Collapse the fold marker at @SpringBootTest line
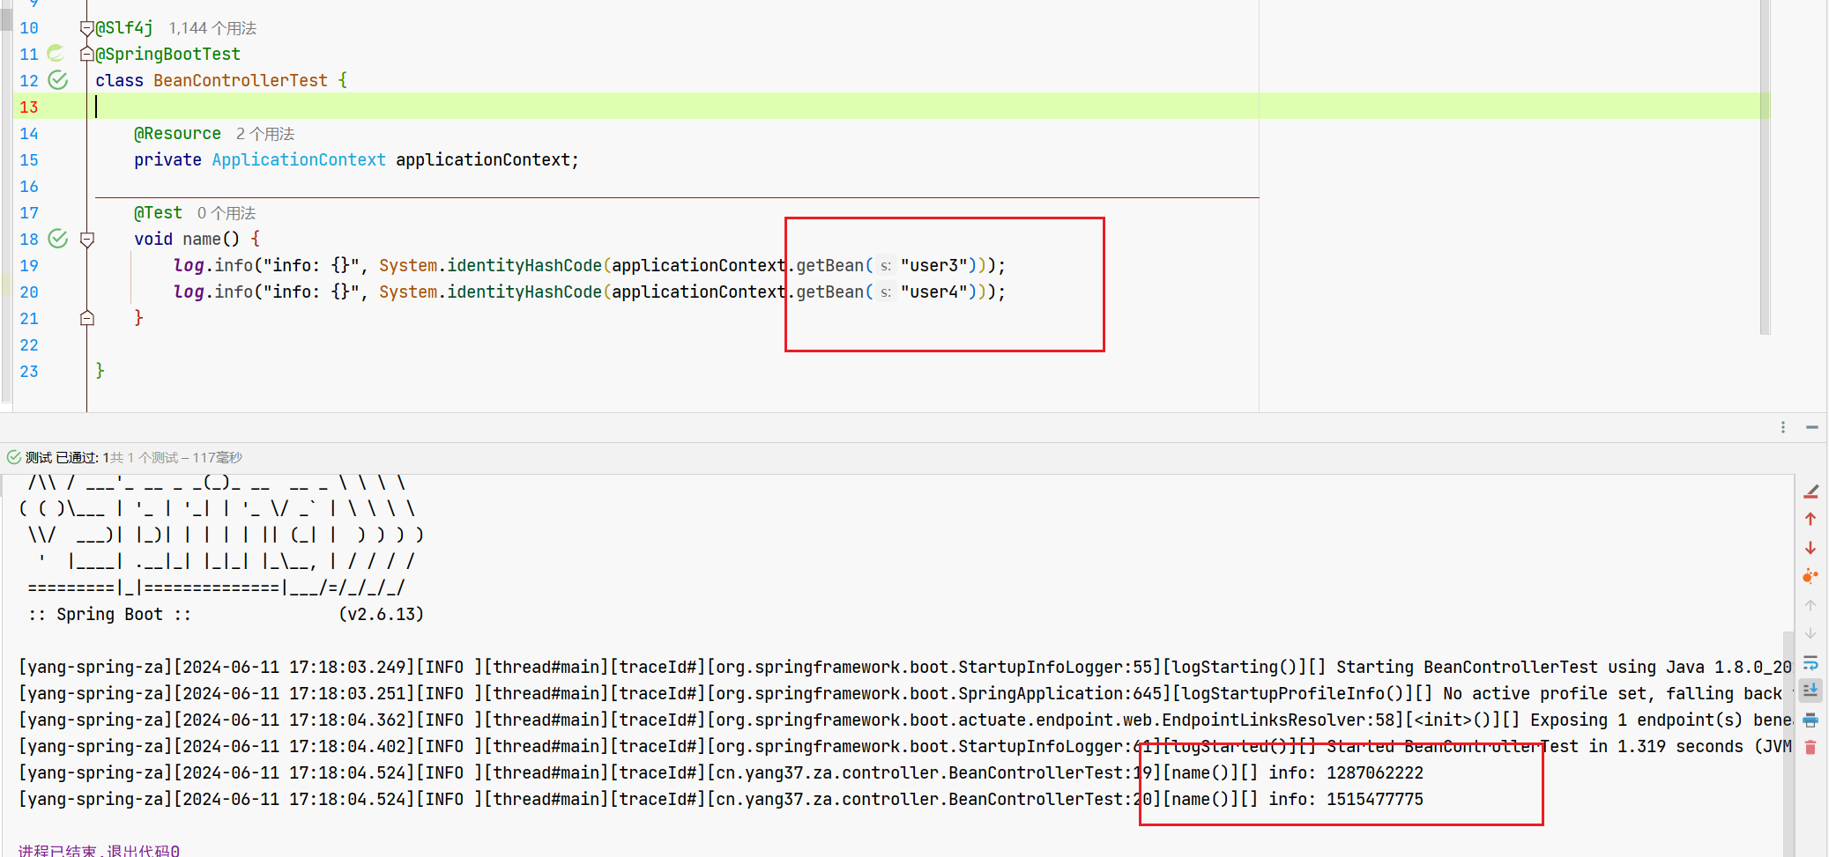Screen dimensions: 1829x857 point(86,55)
